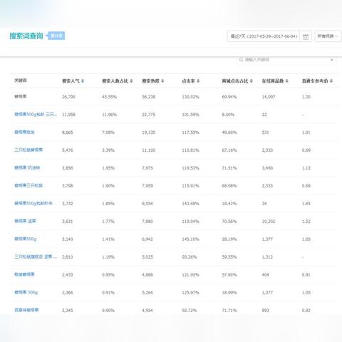Sort by 在线商品数 column arrows
This screenshot has width=342, height=342.
[x=287, y=81]
